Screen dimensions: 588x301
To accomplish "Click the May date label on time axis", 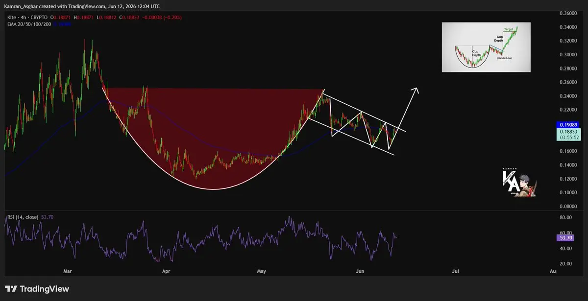I will [261, 271].
